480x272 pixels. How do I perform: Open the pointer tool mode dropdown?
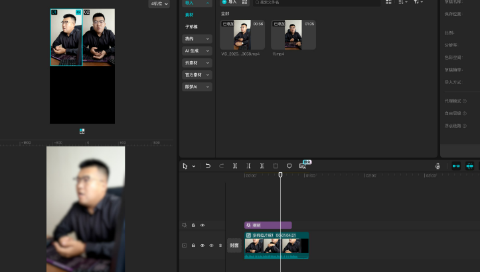coord(194,166)
